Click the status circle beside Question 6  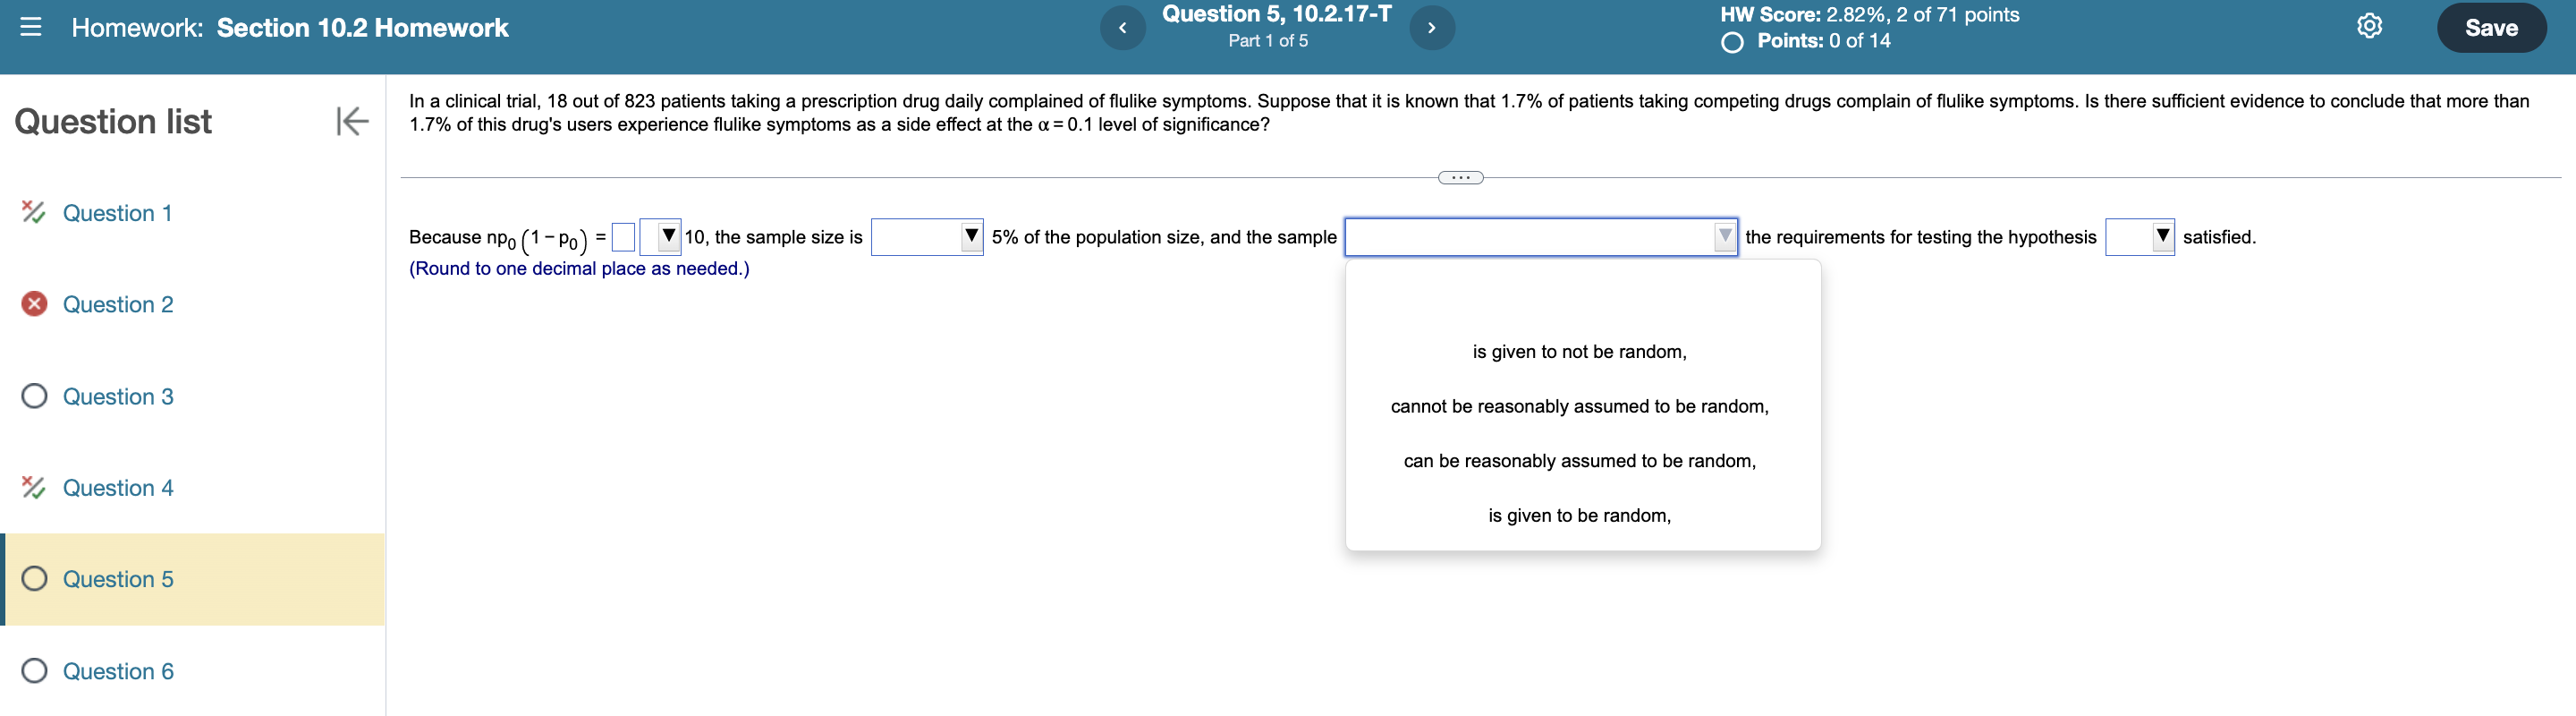33,671
